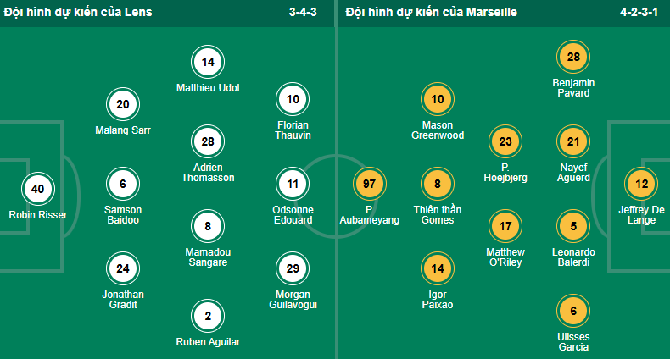Click Ulisses Garcia's number 6 circle
670x359 pixels.
[573, 312]
